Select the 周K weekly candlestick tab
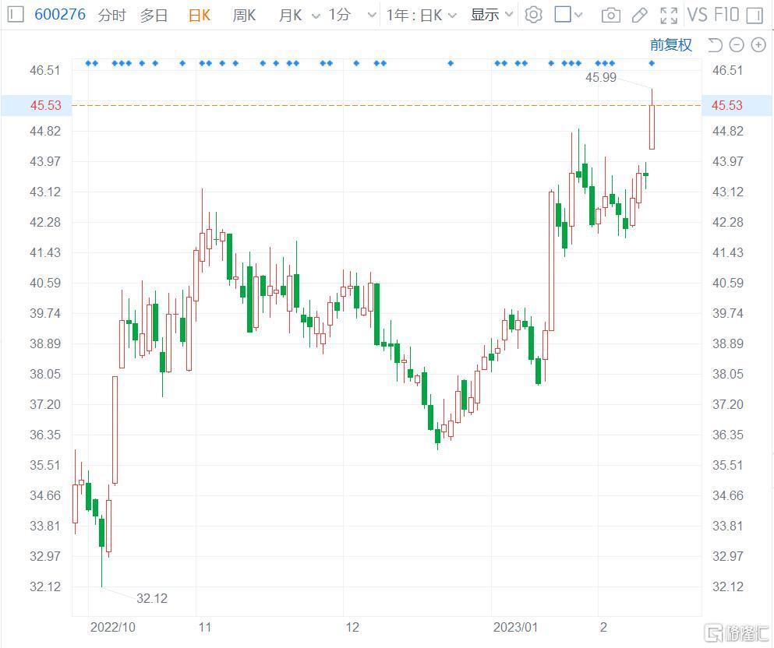 coord(244,16)
